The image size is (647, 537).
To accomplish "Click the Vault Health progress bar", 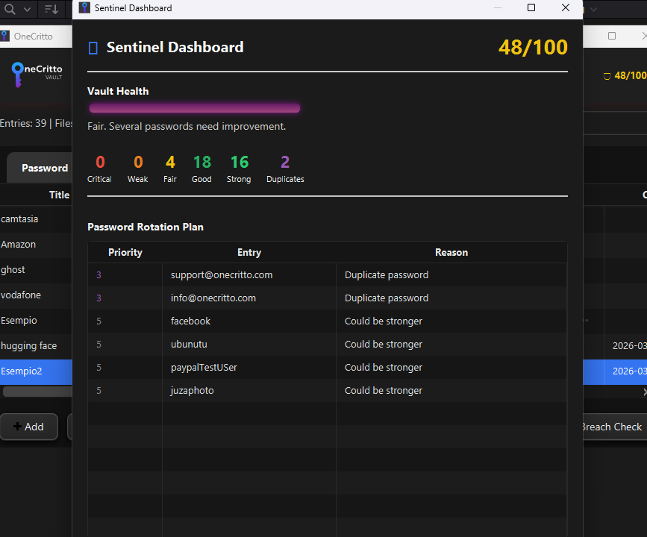I will coord(194,107).
